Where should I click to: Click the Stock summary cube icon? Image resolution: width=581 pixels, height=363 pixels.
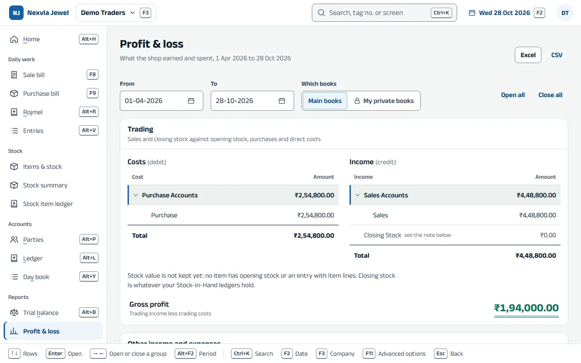[14, 185]
